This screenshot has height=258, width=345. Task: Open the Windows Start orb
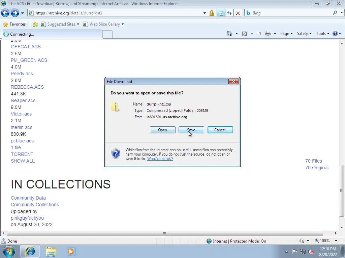(9, 252)
